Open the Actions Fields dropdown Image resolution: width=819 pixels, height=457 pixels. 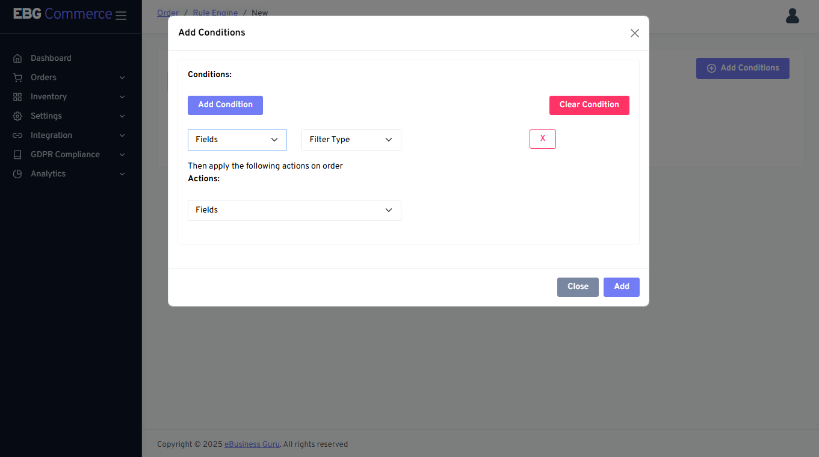[294, 210]
